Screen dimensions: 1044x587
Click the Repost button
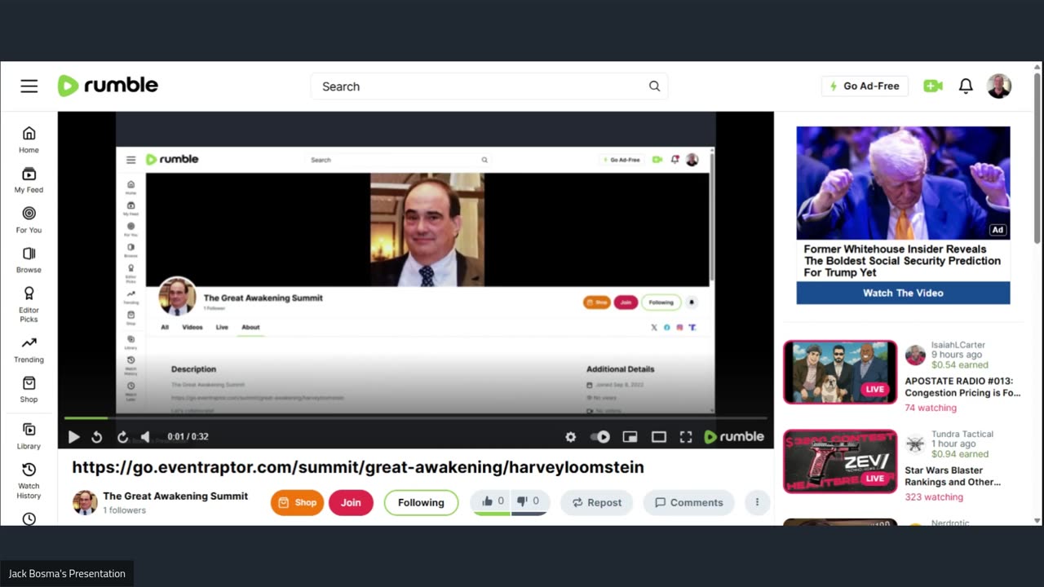coord(596,502)
